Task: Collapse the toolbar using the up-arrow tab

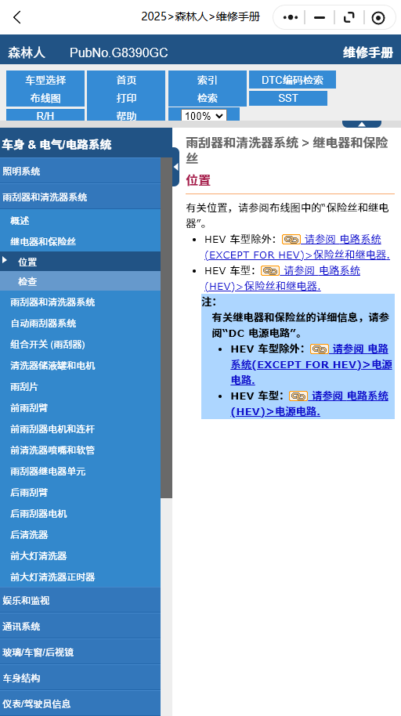Action: click(362, 124)
